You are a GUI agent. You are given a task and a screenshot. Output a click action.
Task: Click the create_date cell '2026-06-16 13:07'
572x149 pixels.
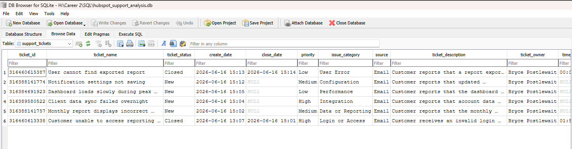pyautogui.click(x=221, y=121)
